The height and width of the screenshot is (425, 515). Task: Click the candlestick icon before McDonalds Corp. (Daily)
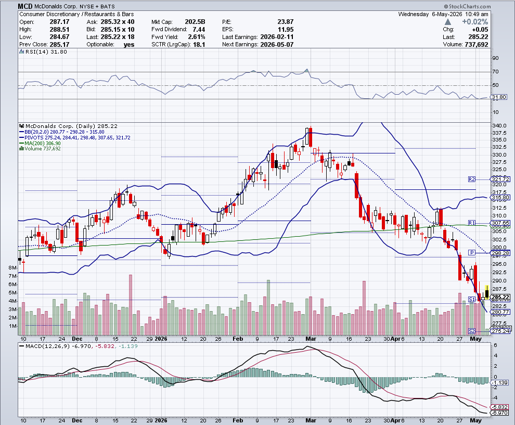click(x=22, y=126)
